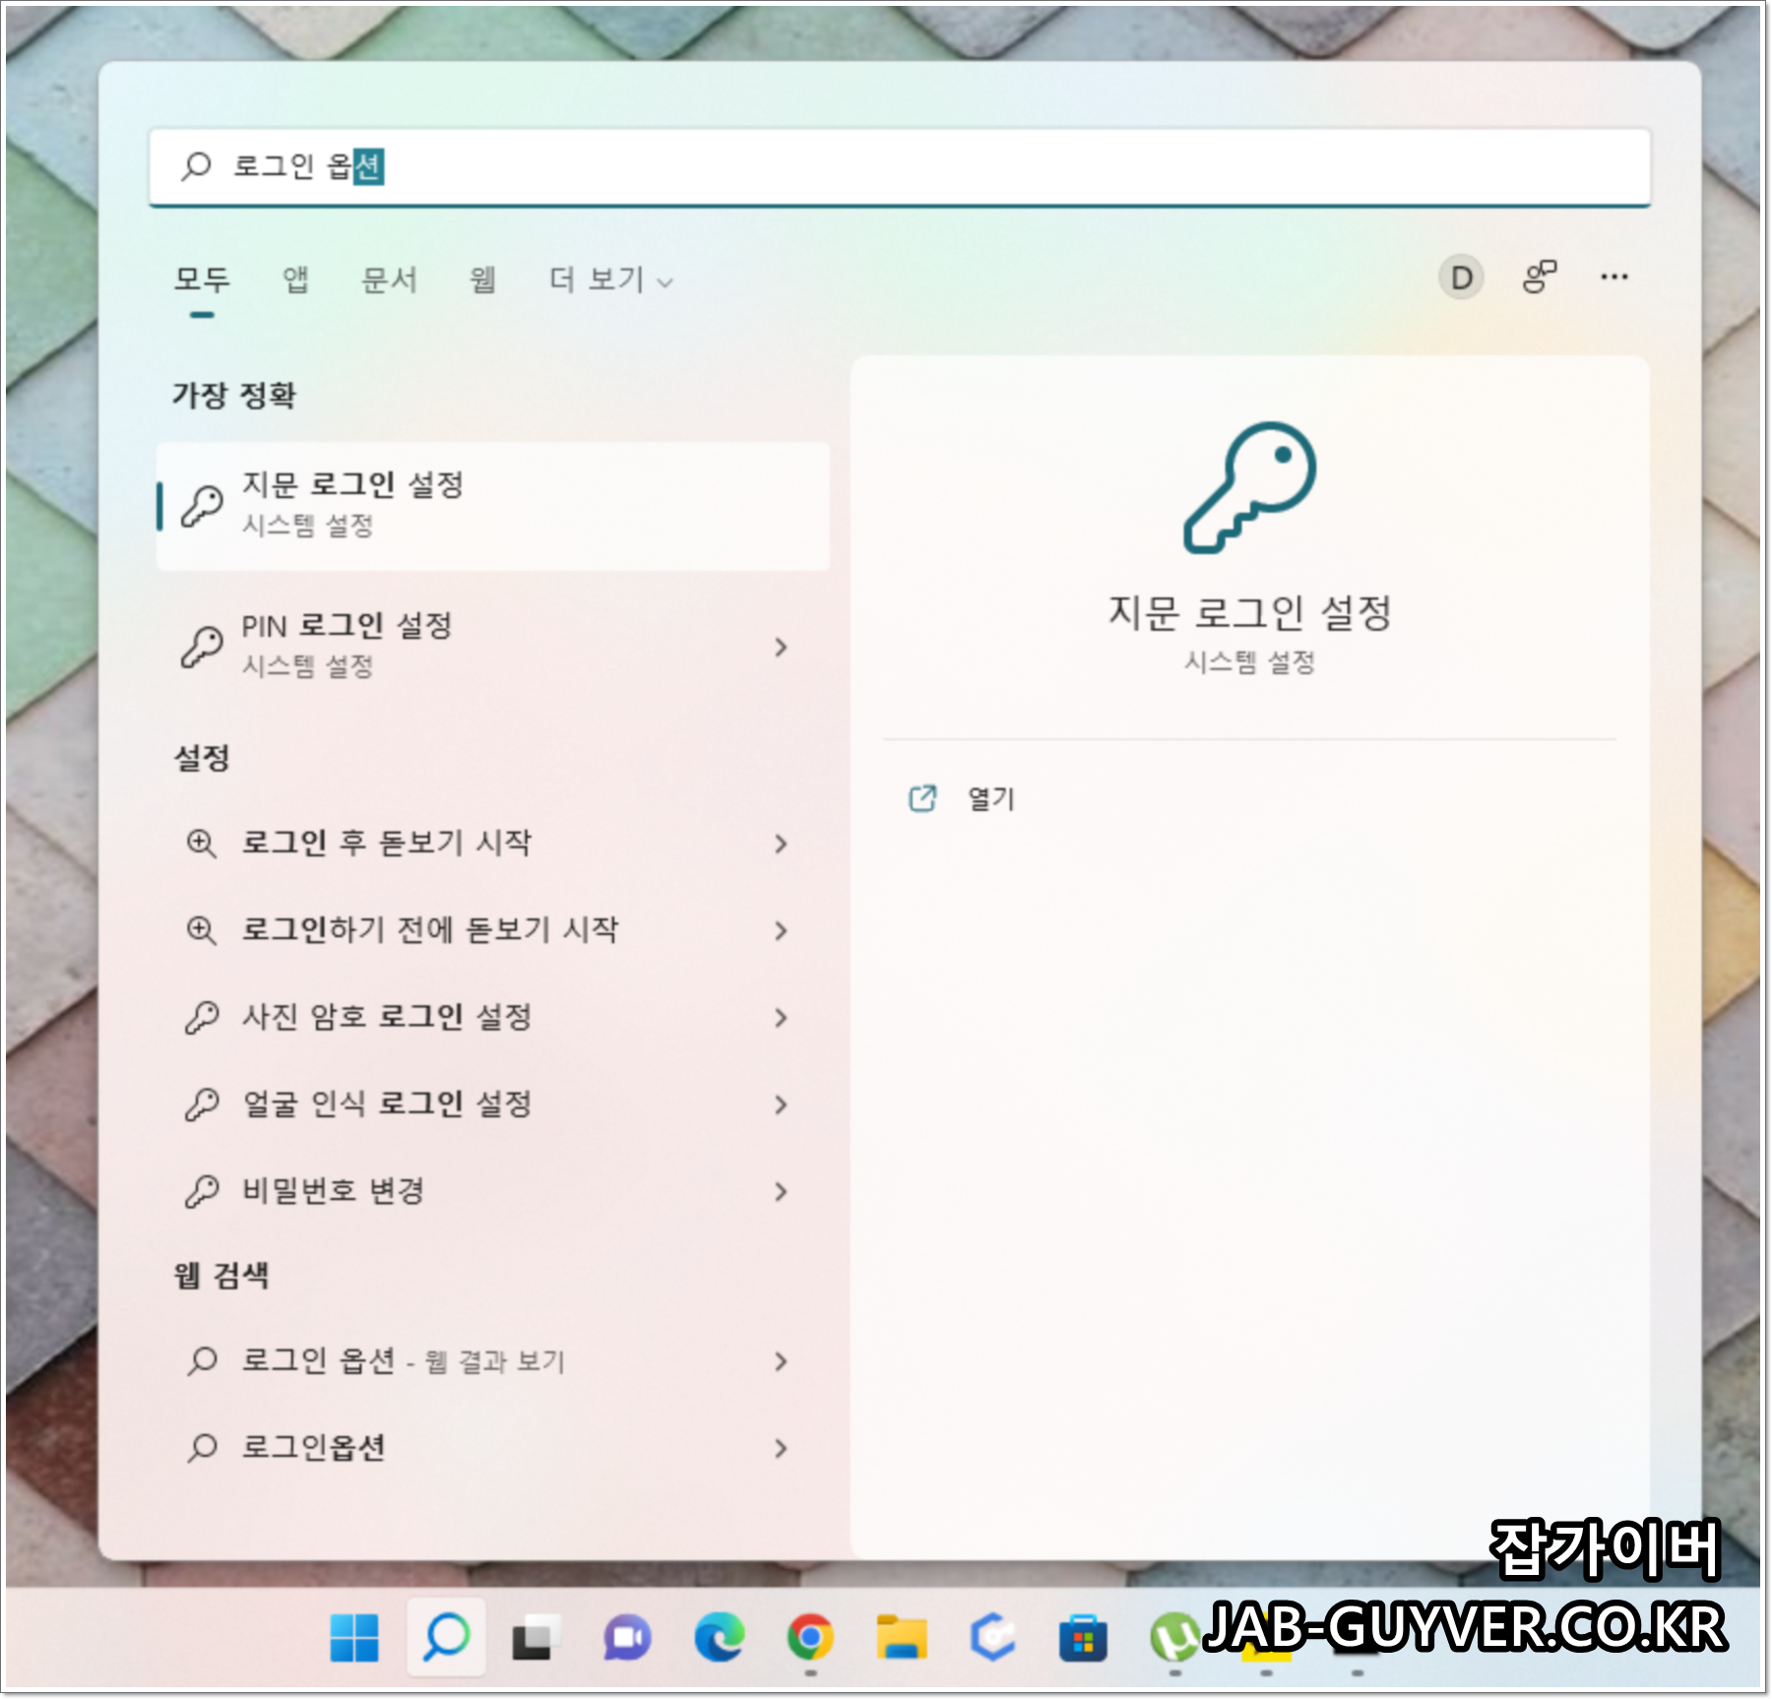Viewport: 1772px width, 1699px height.
Task: Expand chevron for 로그인옵션 suggestion
Action: (x=782, y=1448)
